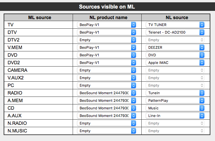Open NL source dropdown showing TuneIn
This screenshot has height=141, width=215.
pyautogui.click(x=175, y=93)
